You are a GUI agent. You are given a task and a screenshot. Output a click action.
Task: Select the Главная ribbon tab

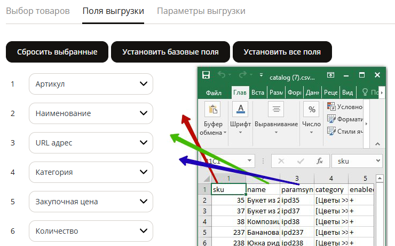(240, 93)
